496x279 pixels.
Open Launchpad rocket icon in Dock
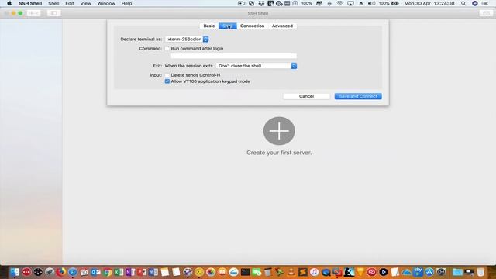(x=50, y=272)
